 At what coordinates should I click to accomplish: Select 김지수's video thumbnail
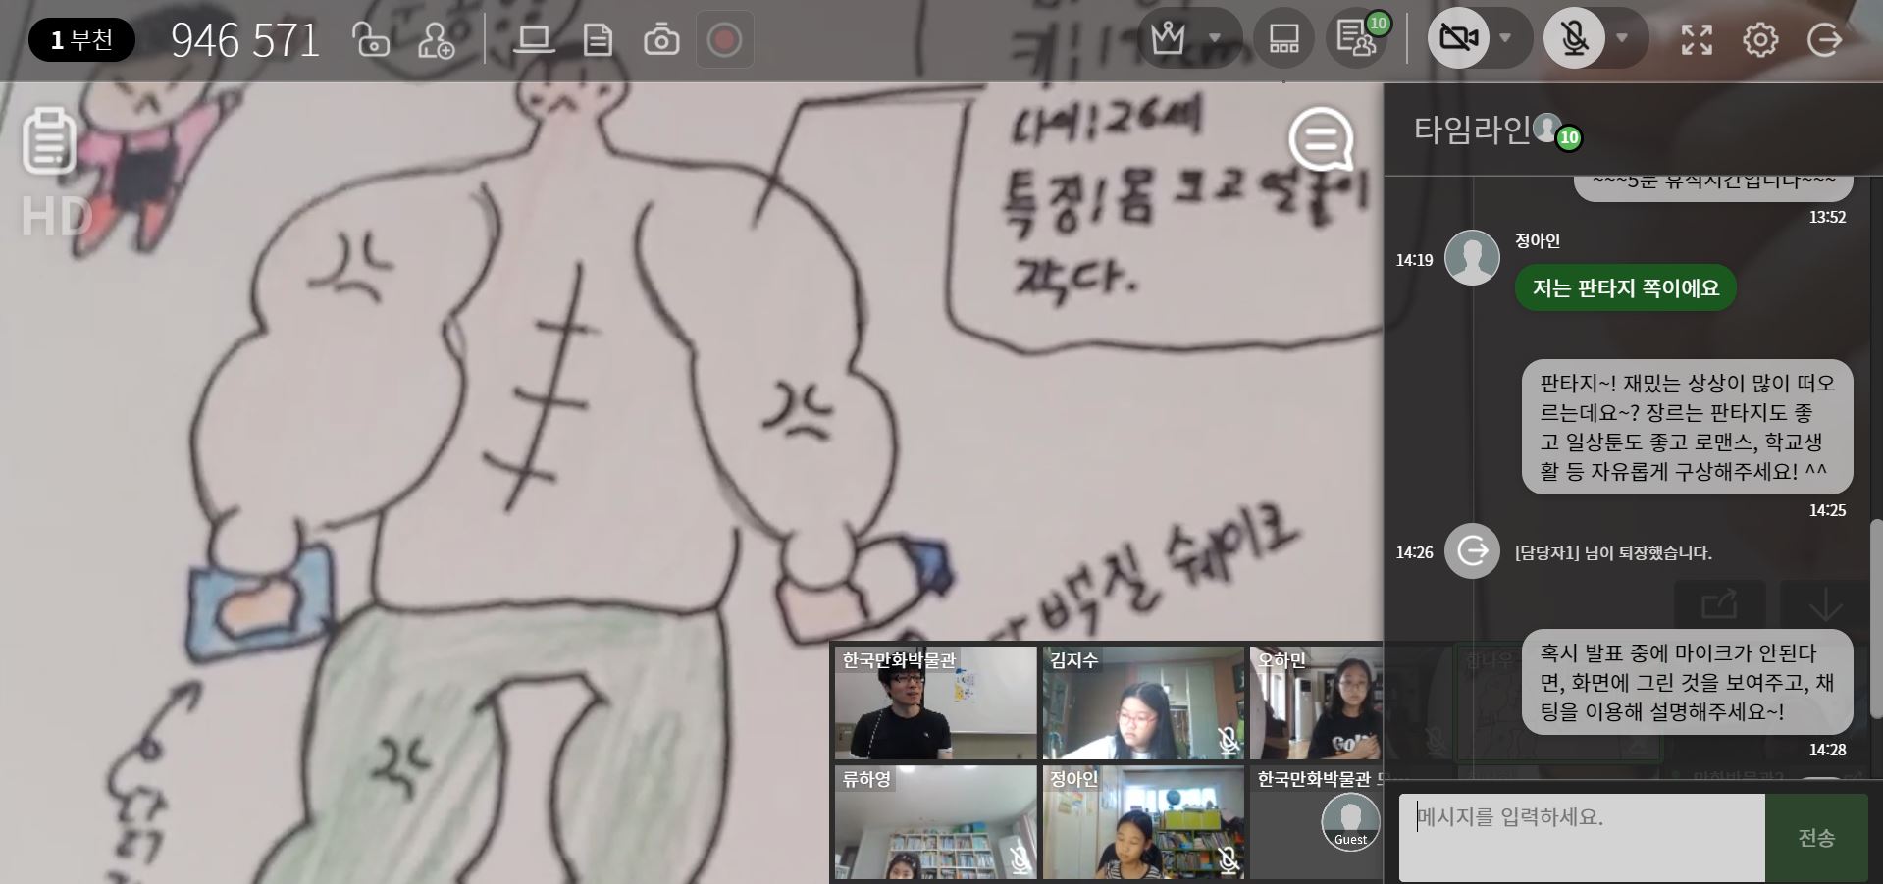1143,702
